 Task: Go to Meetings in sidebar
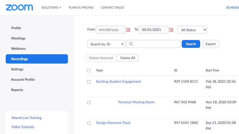(18, 38)
